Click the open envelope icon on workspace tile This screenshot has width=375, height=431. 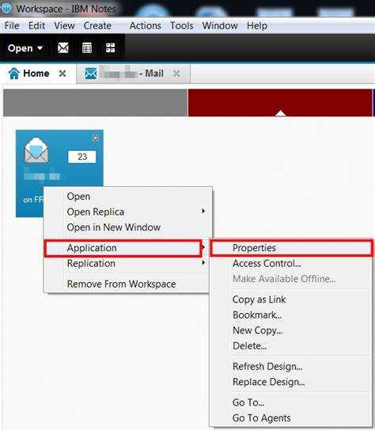click(36, 151)
